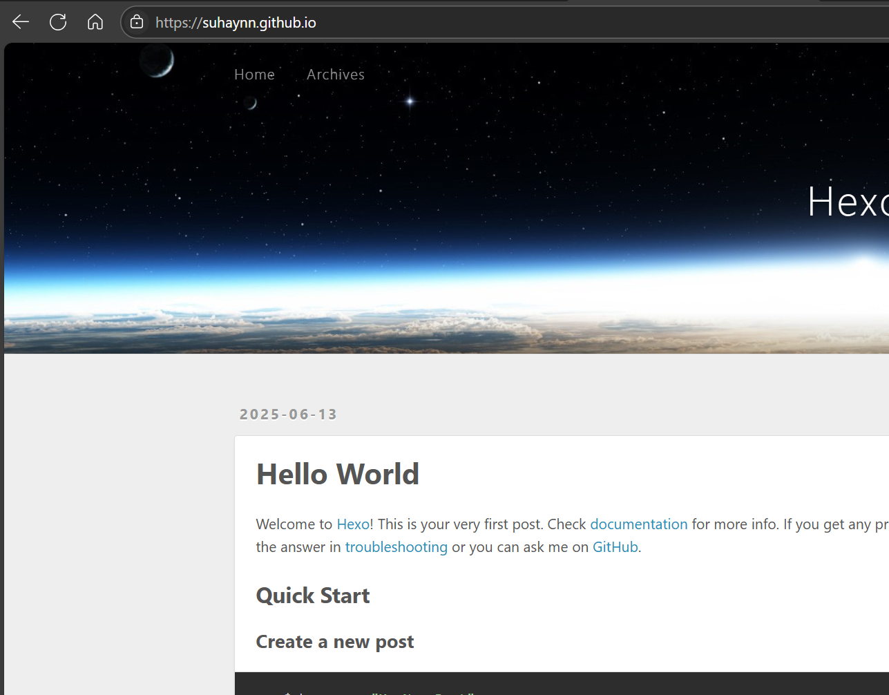The width and height of the screenshot is (889, 695).
Task: Follow the Hexo link in welcome text
Action: 353,524
